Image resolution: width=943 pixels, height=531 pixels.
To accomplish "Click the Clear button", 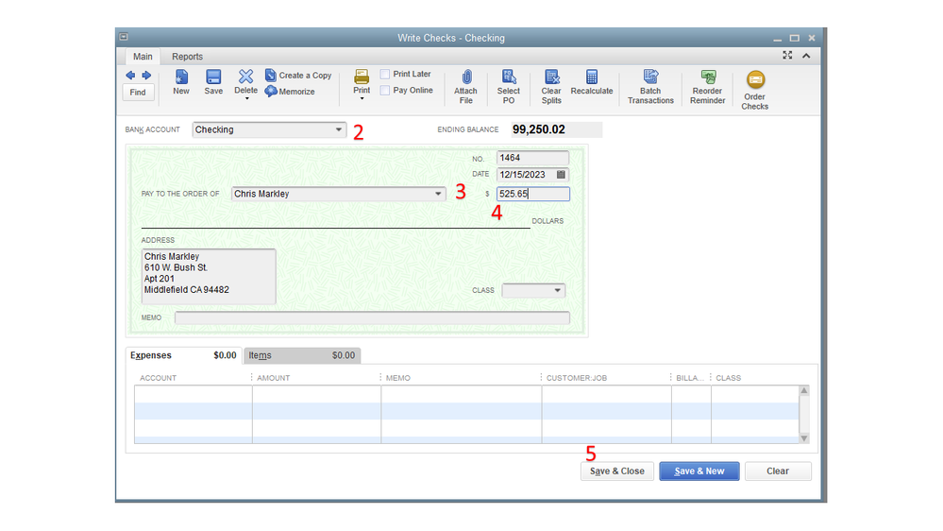I will click(x=778, y=471).
